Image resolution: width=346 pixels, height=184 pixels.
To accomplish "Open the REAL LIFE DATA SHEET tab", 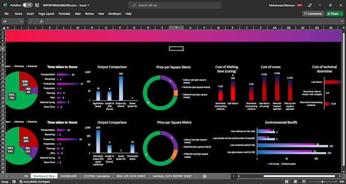I will click(x=131, y=176).
